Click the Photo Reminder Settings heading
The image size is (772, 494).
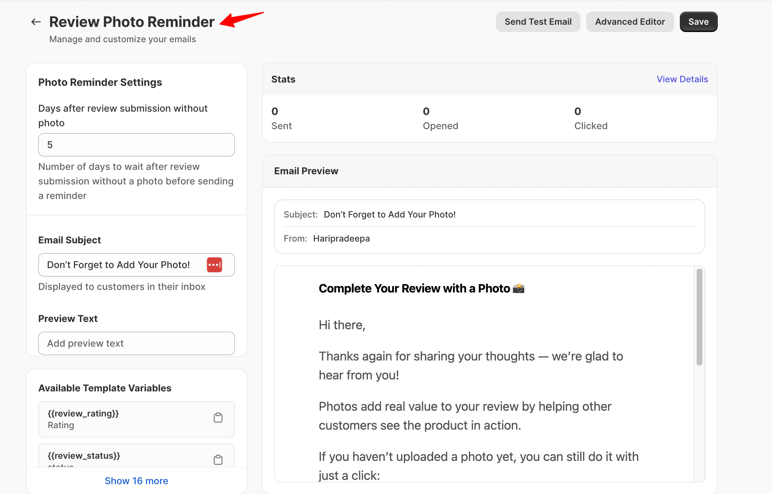point(100,82)
